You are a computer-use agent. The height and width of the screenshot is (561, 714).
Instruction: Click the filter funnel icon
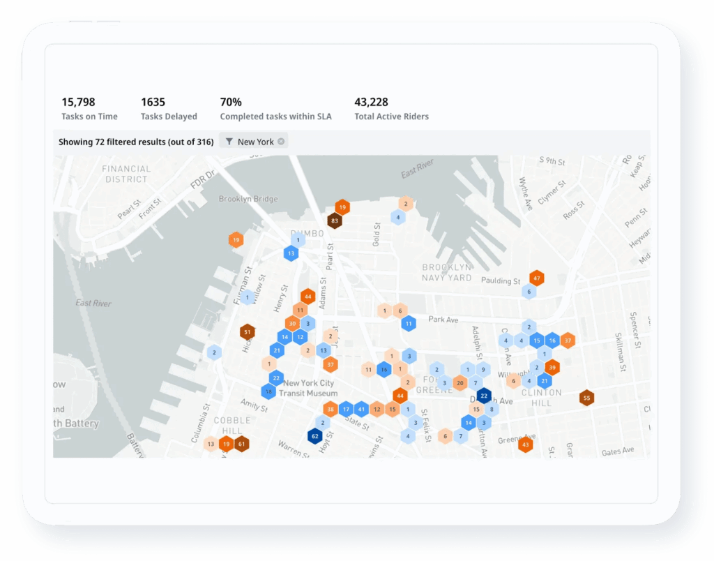click(x=229, y=141)
